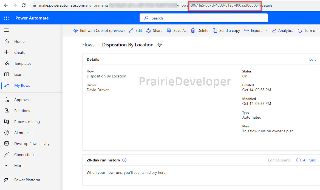Click the Create plus icon
320x190 pixels.
point(7,52)
